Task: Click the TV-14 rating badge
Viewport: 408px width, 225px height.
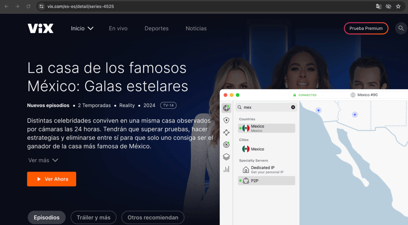Action: click(168, 106)
